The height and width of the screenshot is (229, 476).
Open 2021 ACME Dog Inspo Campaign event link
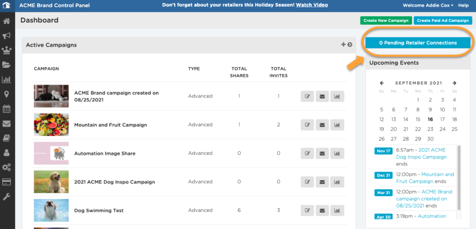pos(421,153)
